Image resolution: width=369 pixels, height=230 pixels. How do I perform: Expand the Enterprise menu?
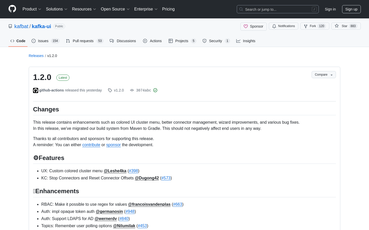coord(146,9)
